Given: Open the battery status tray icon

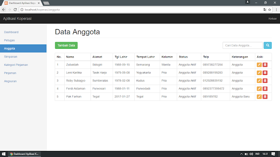Looking at the screenshot, I should point(246,154).
